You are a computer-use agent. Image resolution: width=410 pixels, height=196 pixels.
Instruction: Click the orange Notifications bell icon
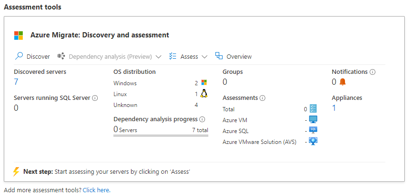343,82
